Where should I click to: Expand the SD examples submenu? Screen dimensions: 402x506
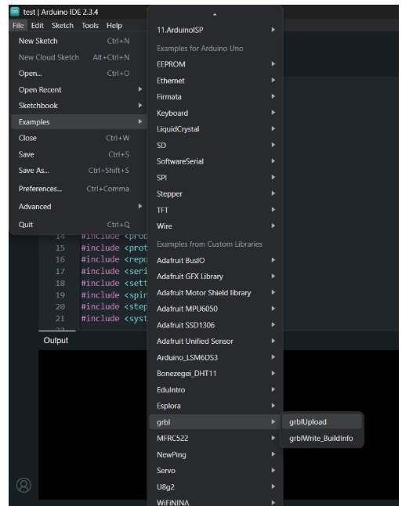(x=215, y=145)
